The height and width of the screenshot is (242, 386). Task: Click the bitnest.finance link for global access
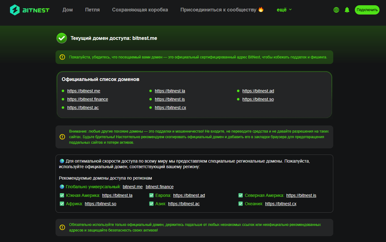(160, 187)
